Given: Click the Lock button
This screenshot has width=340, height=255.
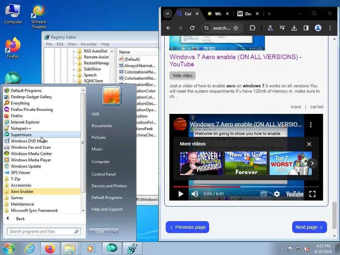Looking at the screenshot, I should coord(100,231).
